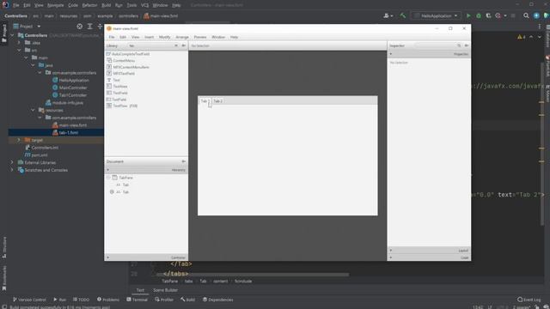The height and width of the screenshot is (309, 550).
Task: Expand the target folder in Project tree
Action: [19, 140]
